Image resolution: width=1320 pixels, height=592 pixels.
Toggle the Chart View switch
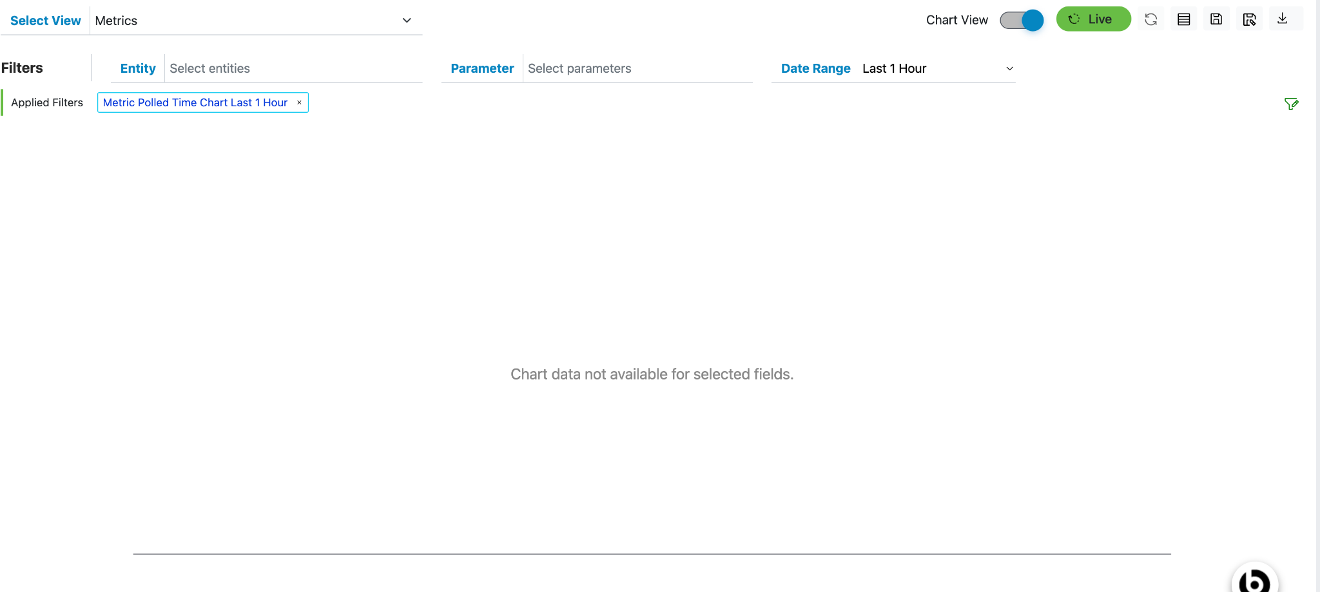click(1022, 20)
